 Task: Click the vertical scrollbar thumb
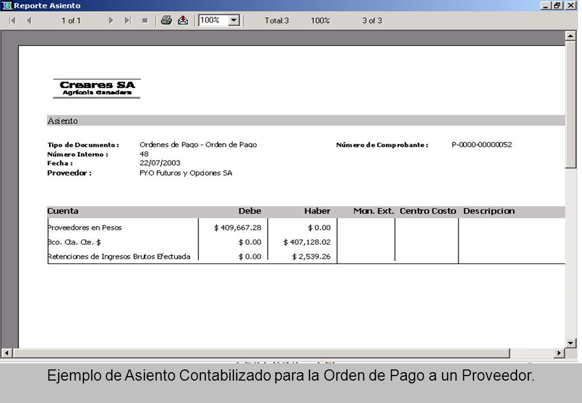[570, 105]
